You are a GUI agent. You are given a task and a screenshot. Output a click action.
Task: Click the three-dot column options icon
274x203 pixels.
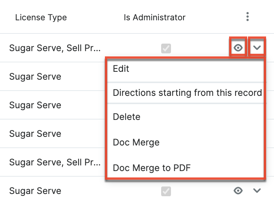click(x=247, y=17)
